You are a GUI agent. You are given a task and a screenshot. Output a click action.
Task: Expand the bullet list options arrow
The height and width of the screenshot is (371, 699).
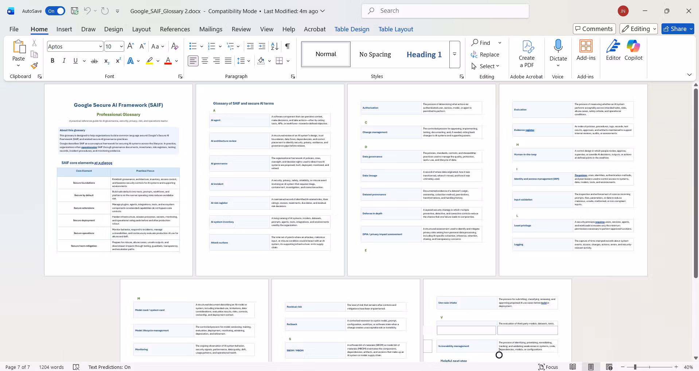pos(202,46)
